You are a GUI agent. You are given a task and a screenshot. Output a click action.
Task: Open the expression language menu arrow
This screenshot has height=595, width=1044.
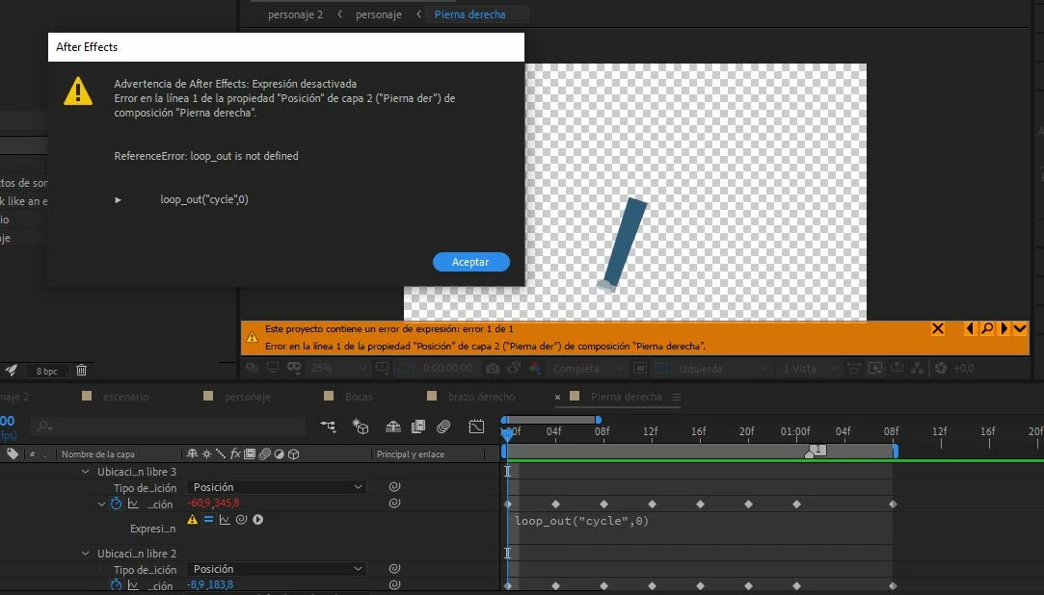(x=257, y=520)
